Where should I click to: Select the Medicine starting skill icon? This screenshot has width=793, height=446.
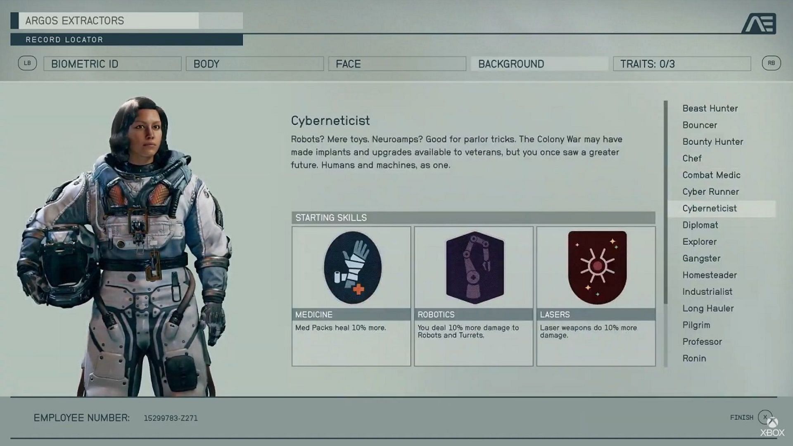pos(351,267)
